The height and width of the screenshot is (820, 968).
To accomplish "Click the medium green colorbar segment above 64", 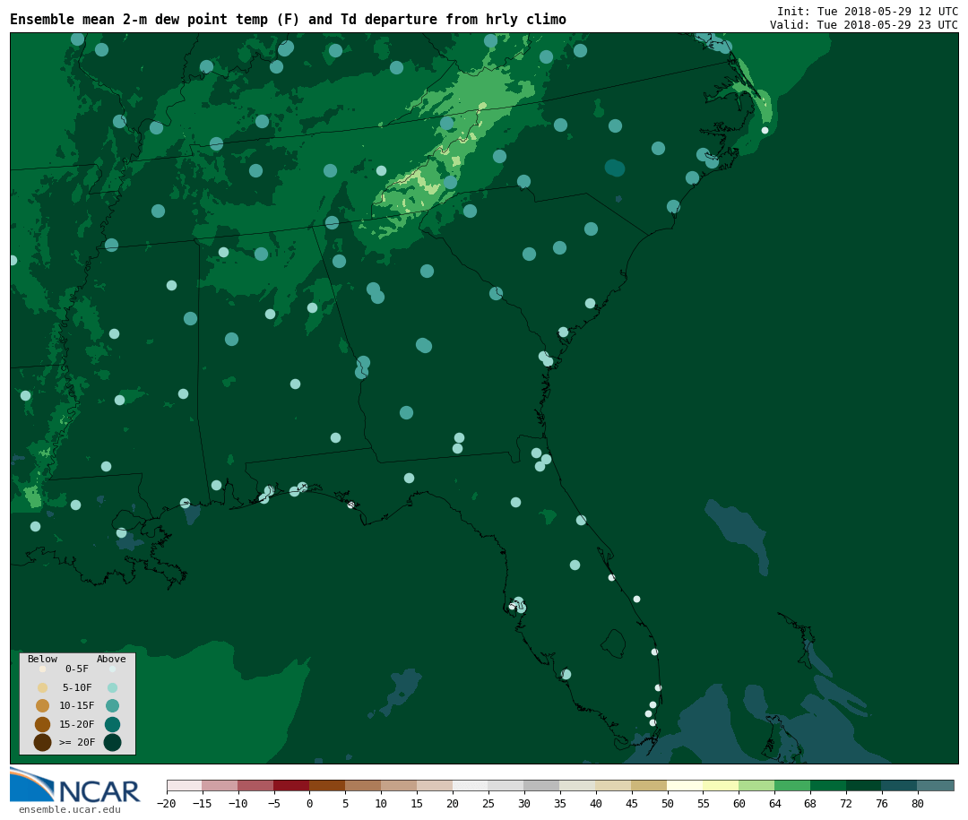I will [792, 785].
